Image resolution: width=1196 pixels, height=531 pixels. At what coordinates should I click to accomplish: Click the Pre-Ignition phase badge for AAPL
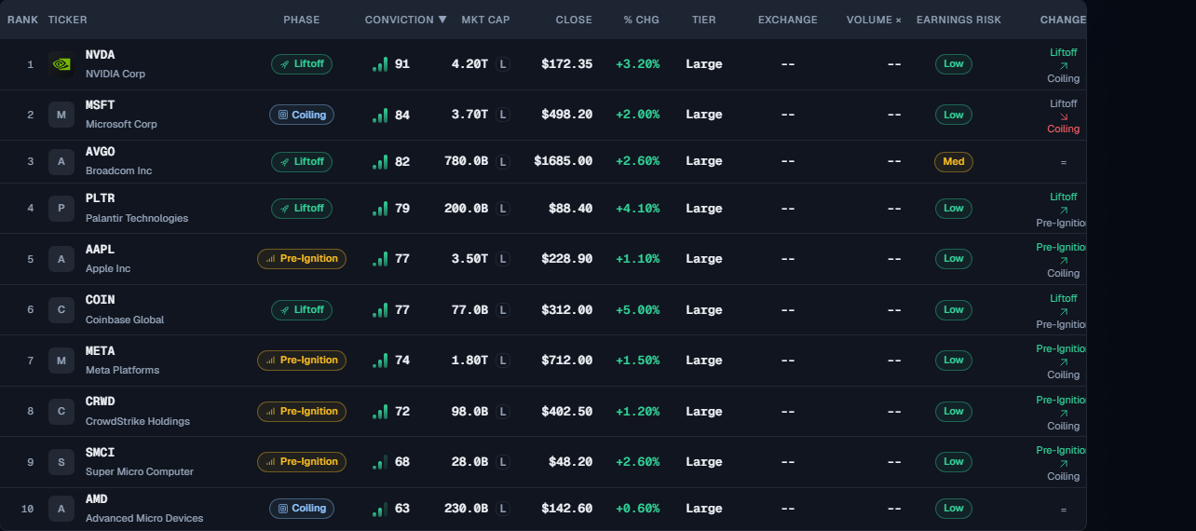click(x=302, y=259)
